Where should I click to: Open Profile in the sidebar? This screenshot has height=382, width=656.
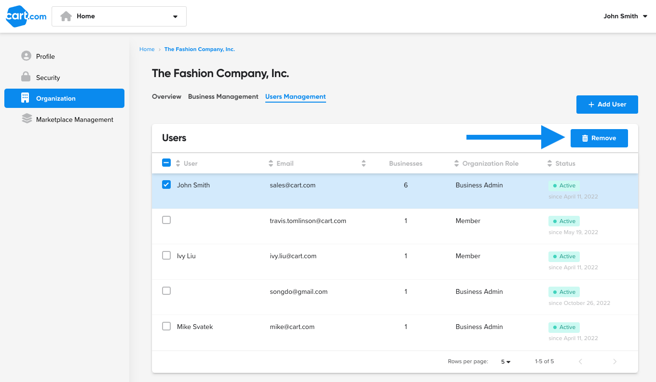coord(65,56)
